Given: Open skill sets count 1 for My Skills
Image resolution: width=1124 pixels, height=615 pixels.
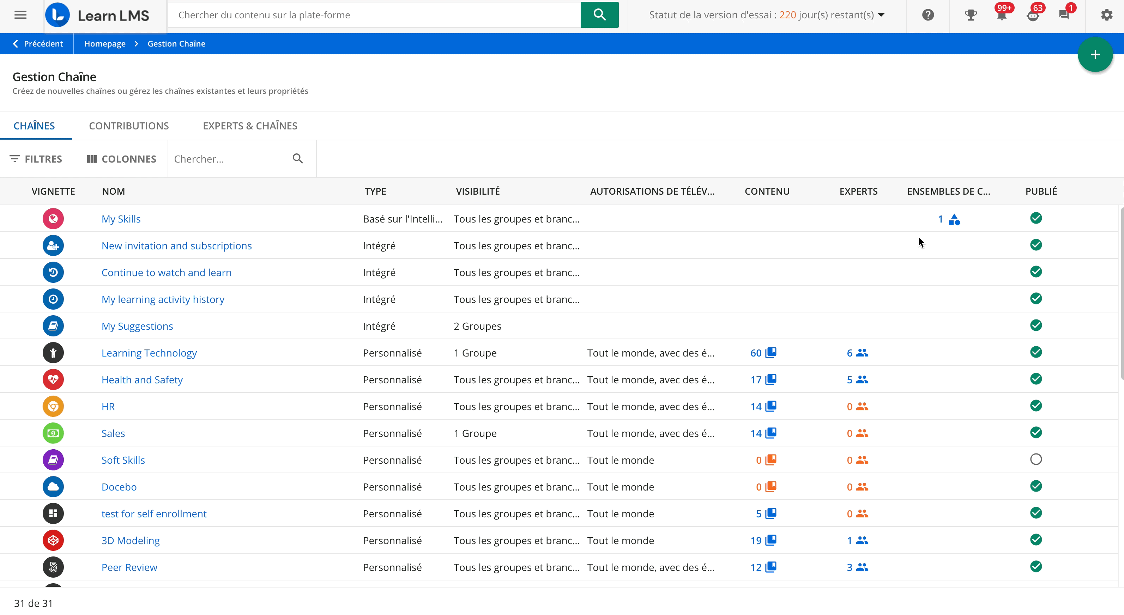Looking at the screenshot, I should (x=949, y=219).
